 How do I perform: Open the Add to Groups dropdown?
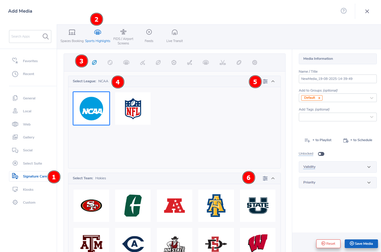click(x=337, y=98)
